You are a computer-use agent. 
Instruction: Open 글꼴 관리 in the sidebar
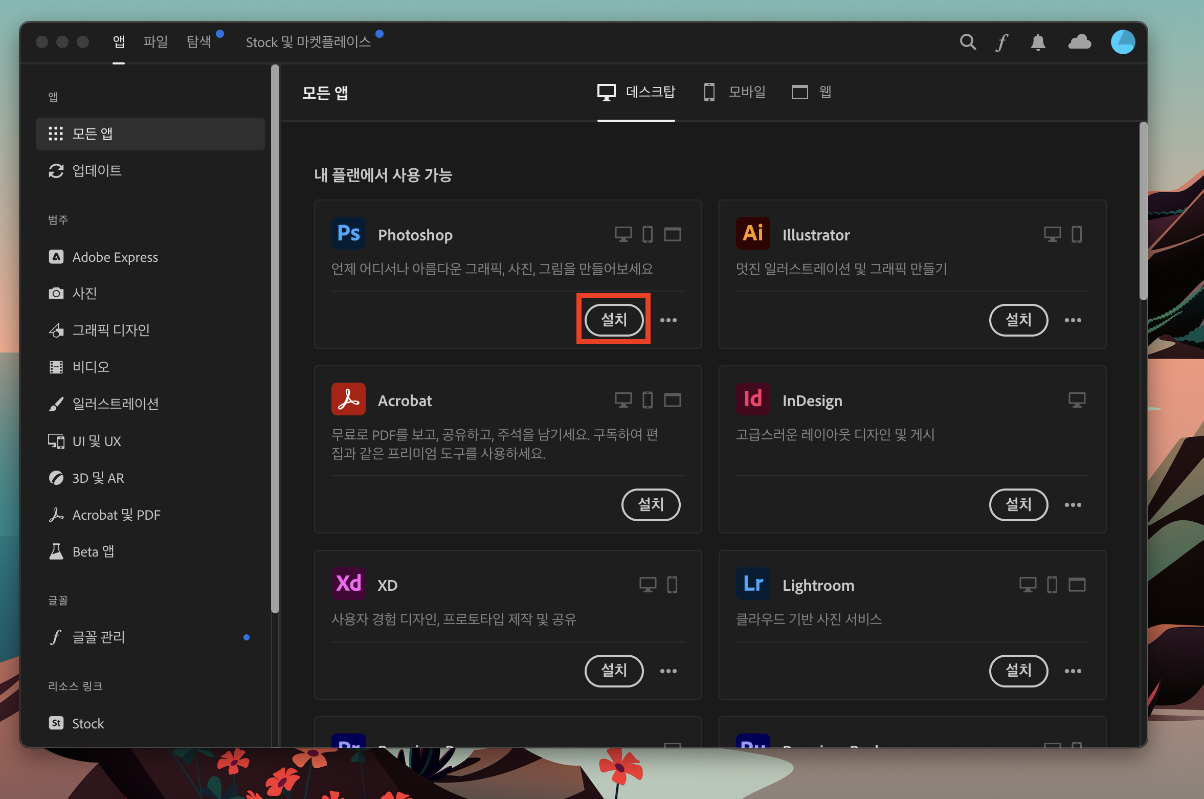tap(98, 637)
